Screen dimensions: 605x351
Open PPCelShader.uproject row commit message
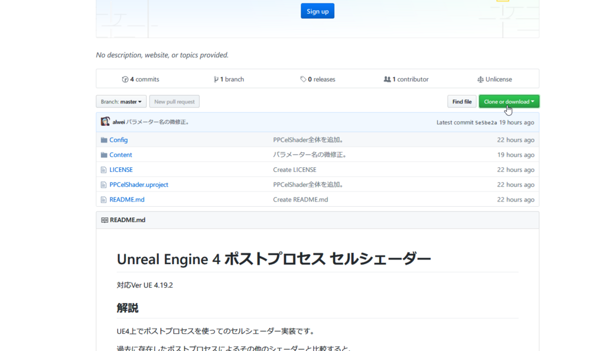pos(308,184)
